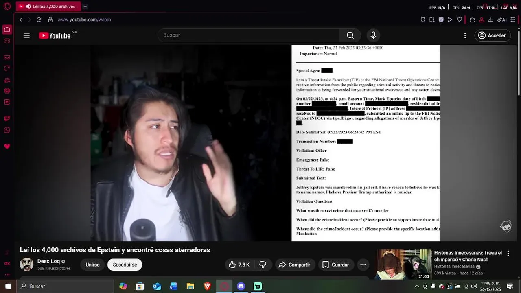Click the video title Leí los 4,000 archivos
The image size is (521, 293).
[x=115, y=250]
